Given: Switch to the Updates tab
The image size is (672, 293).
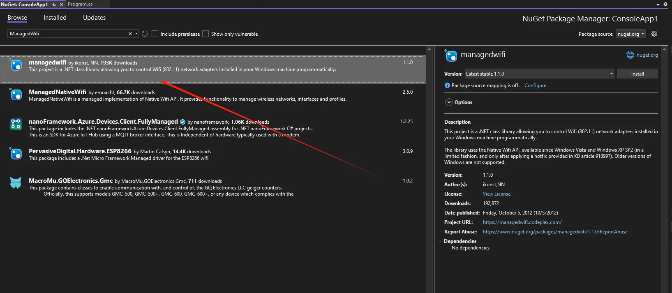Looking at the screenshot, I should coord(94,18).
